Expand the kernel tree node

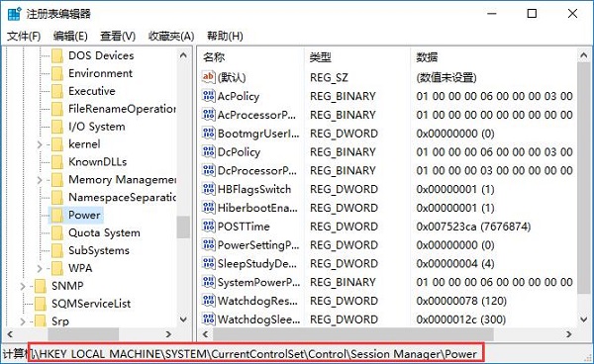pyautogui.click(x=40, y=144)
